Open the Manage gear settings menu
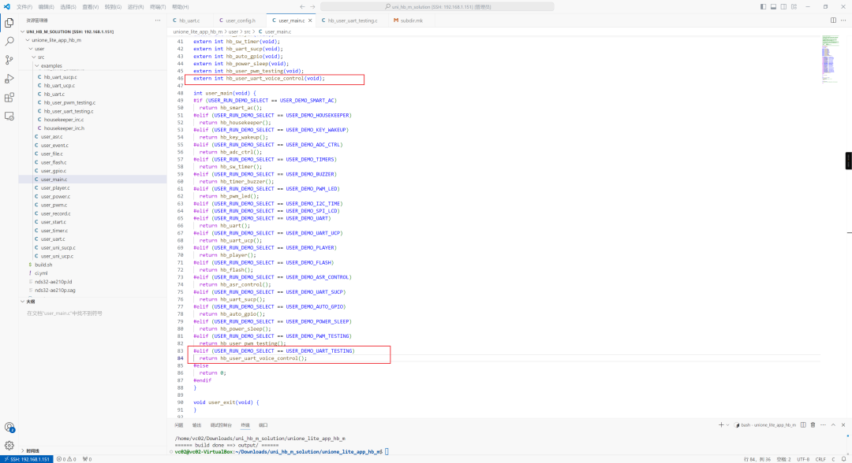The height and width of the screenshot is (463, 852). 9,445
